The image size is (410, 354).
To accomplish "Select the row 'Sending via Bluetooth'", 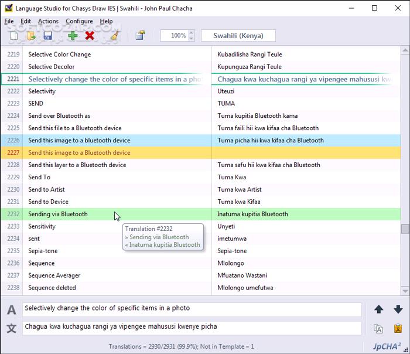I will 201,214.
